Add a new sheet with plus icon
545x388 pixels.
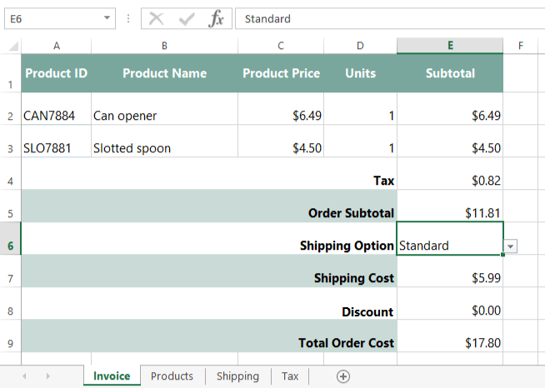point(342,376)
